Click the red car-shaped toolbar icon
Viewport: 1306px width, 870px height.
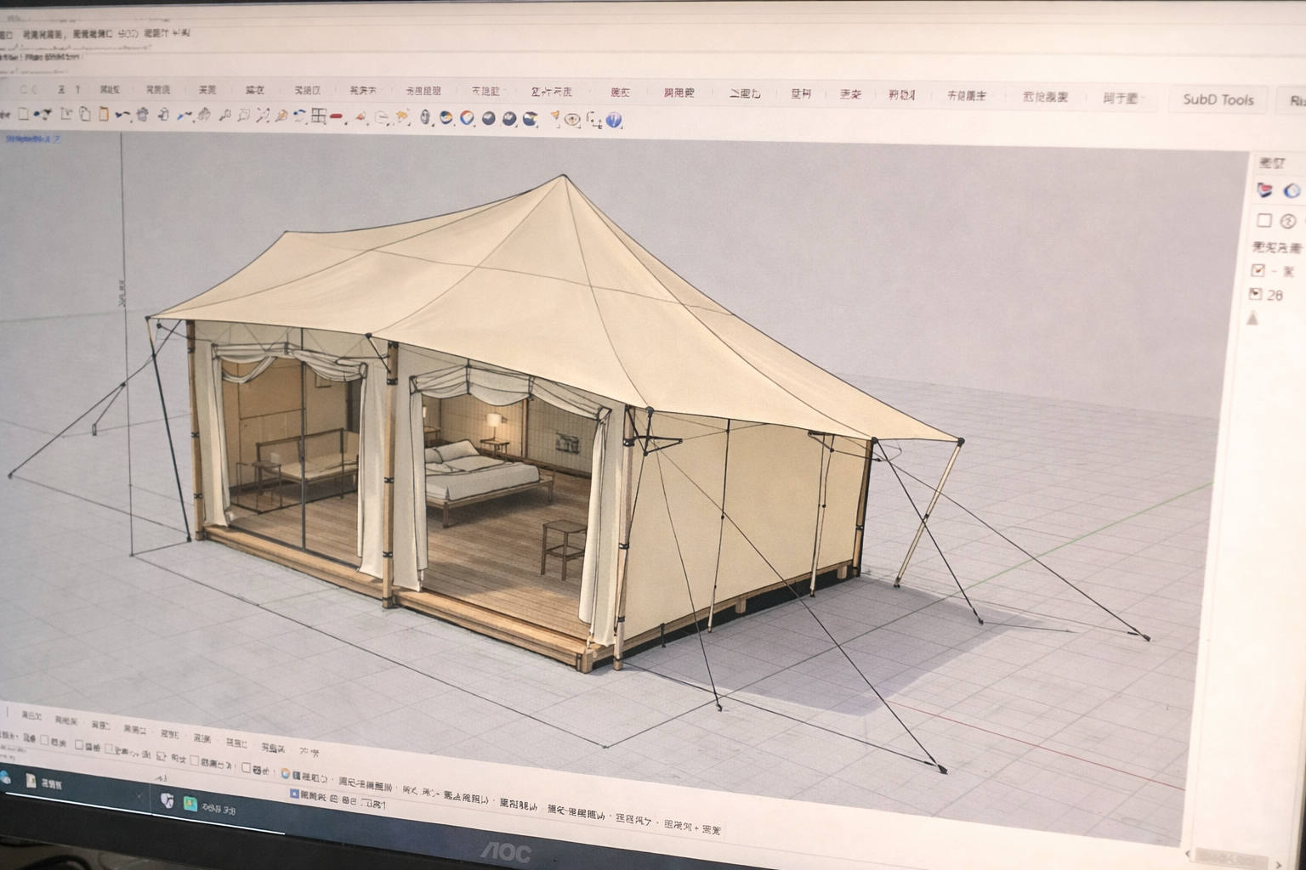[x=337, y=117]
